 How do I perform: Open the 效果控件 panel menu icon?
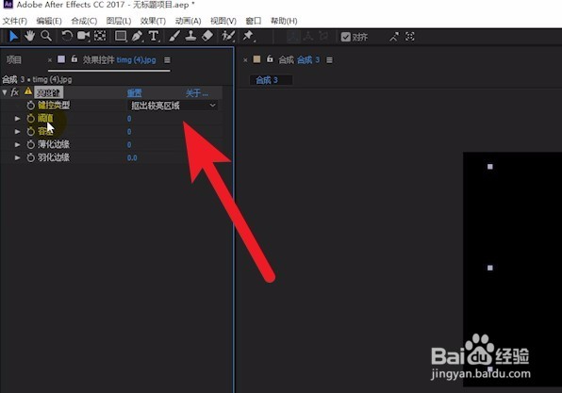pyautogui.click(x=167, y=59)
